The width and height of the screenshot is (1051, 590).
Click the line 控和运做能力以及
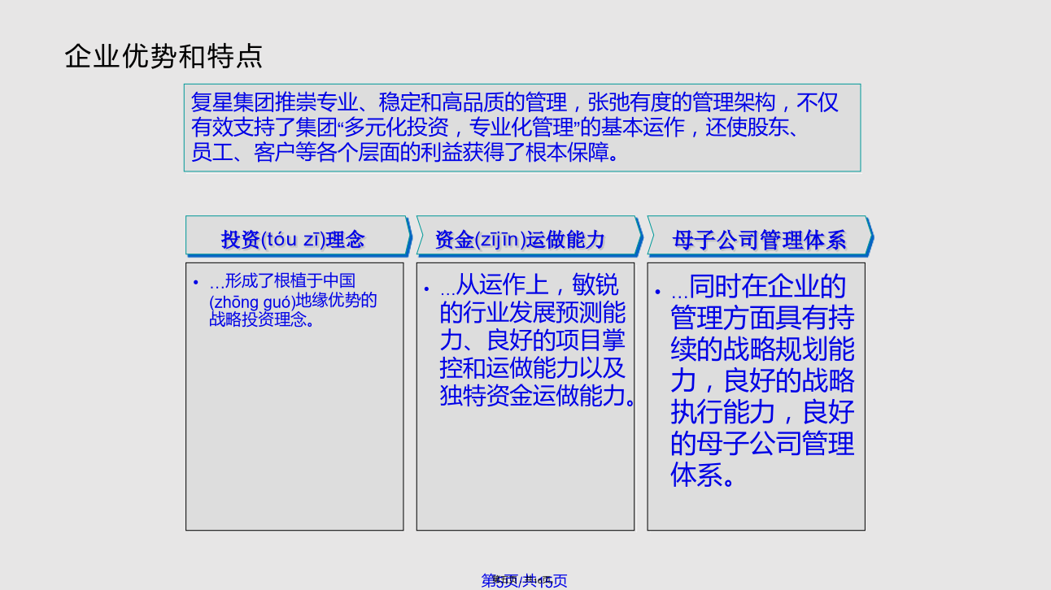532,368
